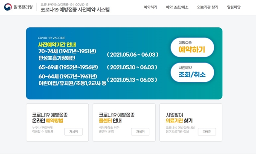
Task: Click 자세히 on 의료기관 찾기 card
Action: point(207,132)
